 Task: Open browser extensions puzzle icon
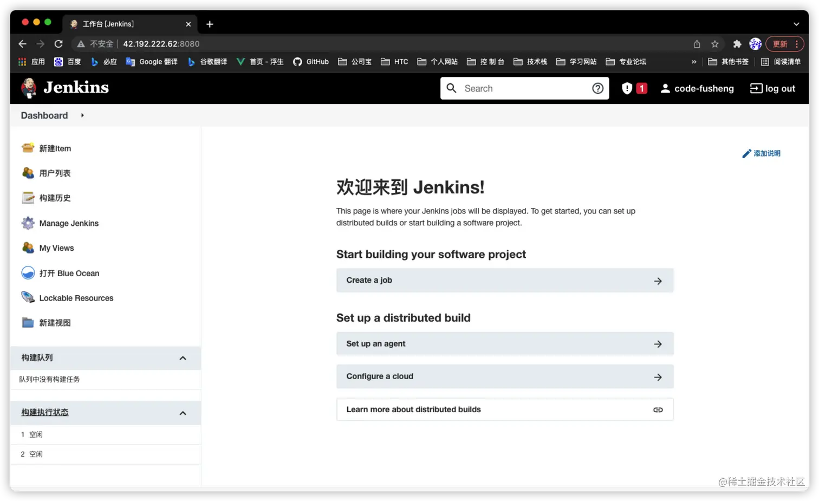[x=737, y=44]
